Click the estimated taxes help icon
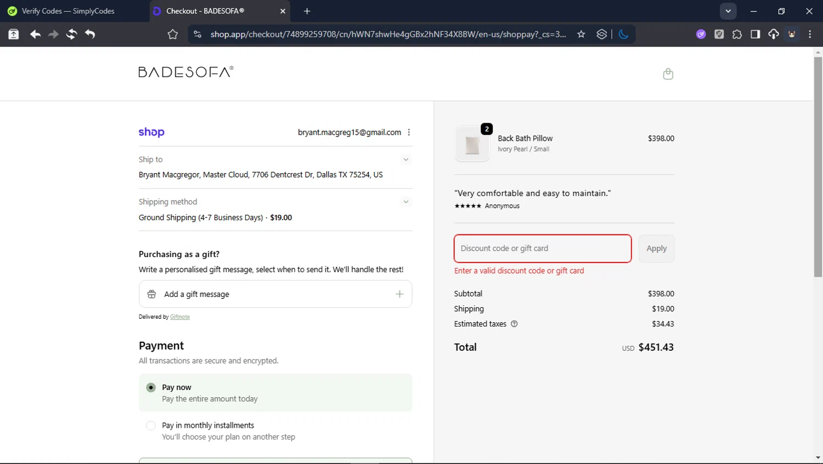 point(514,324)
